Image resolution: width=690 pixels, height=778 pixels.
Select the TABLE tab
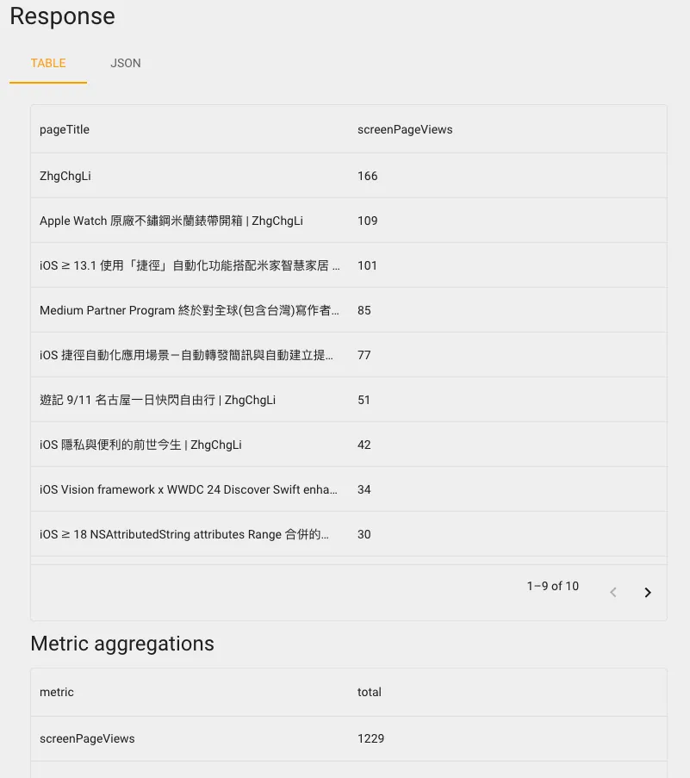pyautogui.click(x=48, y=63)
